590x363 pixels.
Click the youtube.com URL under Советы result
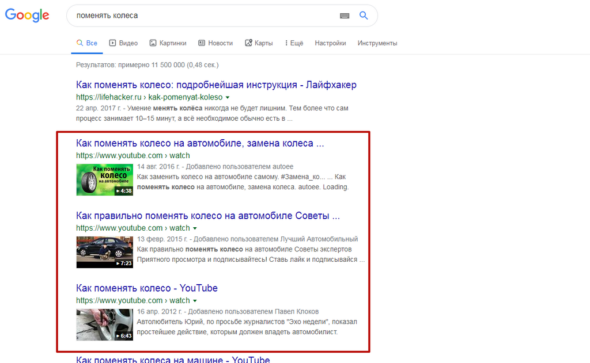pos(133,228)
